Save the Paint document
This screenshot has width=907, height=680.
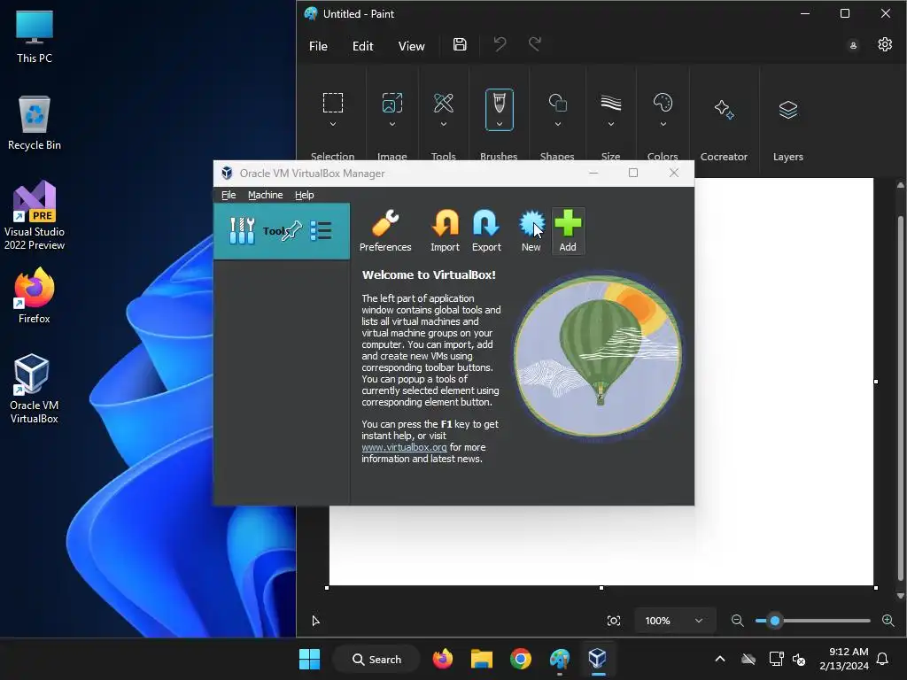point(460,44)
